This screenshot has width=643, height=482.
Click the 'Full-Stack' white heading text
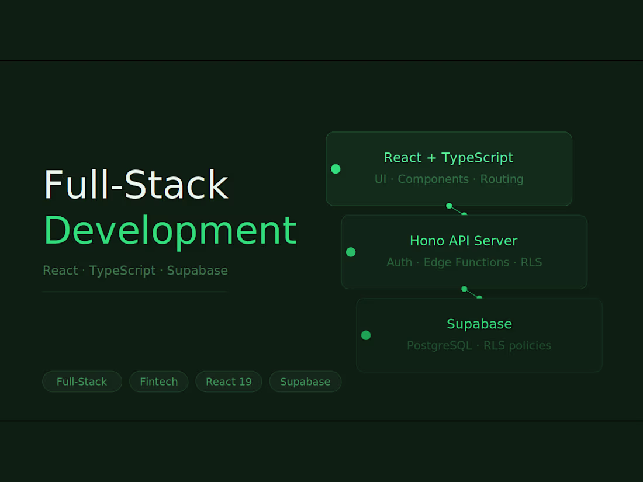pos(136,185)
